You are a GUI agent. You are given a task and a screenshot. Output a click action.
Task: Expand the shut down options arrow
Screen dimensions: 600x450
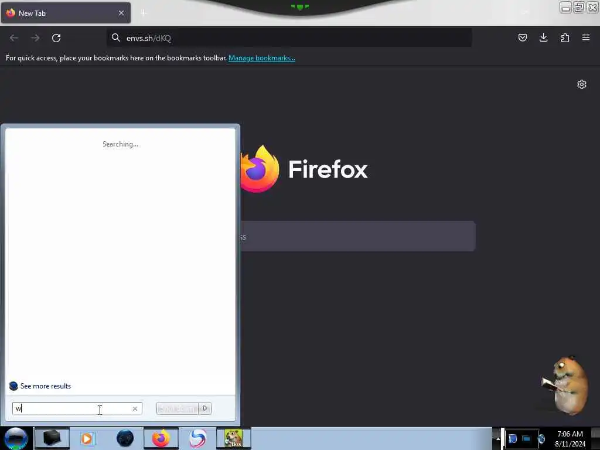[x=205, y=408]
